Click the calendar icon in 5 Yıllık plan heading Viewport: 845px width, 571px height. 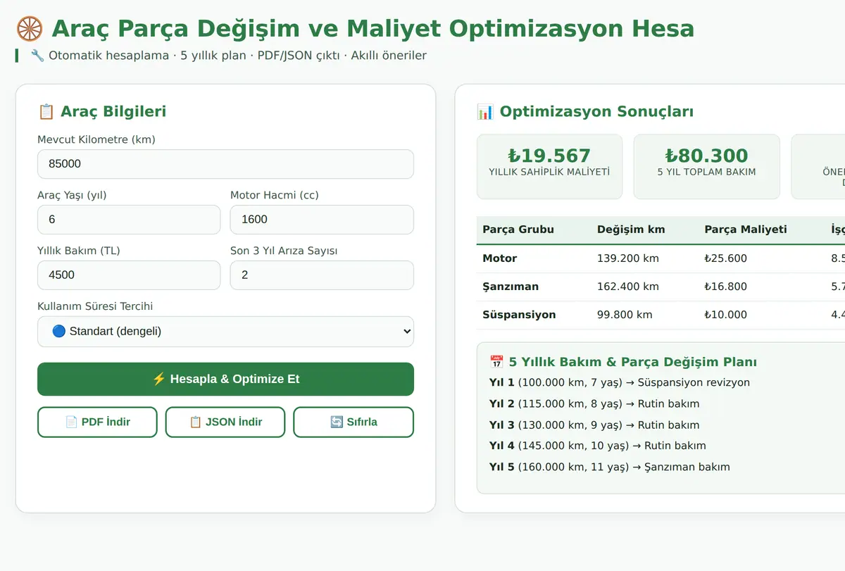496,362
